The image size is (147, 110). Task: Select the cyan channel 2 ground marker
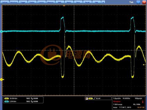coord(1,31)
